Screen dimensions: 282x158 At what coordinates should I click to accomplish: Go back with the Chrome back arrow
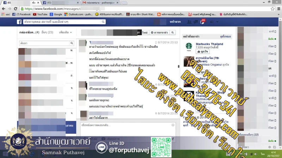pos(4,8)
